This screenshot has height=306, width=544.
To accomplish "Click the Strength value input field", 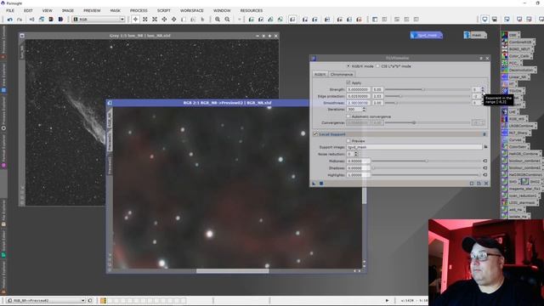I will pyautogui.click(x=359, y=89).
